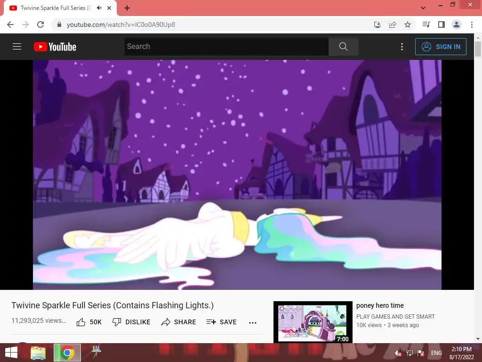Viewport: 482px width, 362px height.
Task: Click the search magnifier button
Action: tap(343, 47)
